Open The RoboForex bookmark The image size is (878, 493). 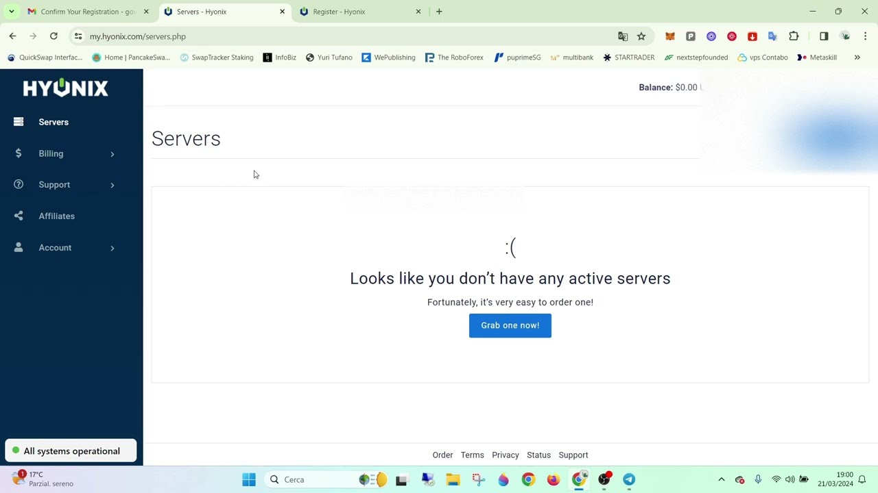(x=454, y=58)
